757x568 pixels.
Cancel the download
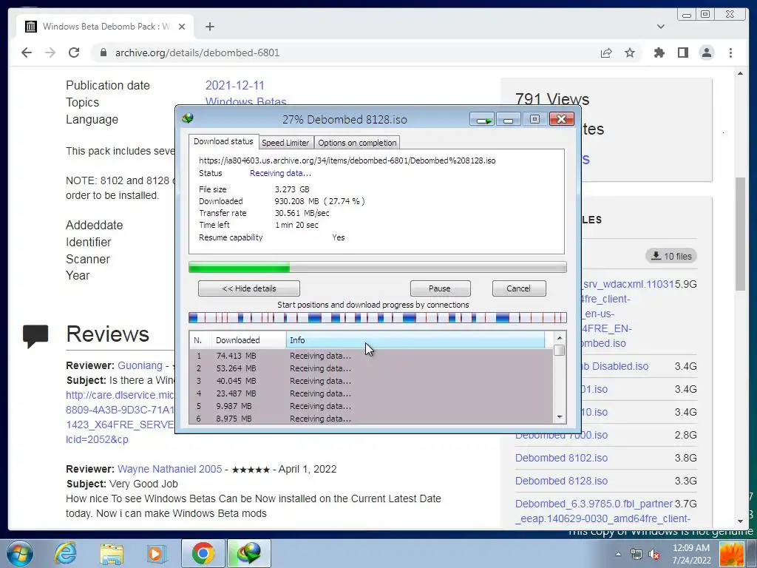tap(518, 288)
